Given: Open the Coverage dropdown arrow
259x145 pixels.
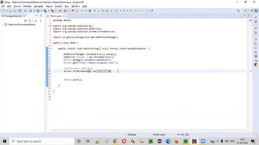Looking at the screenshot, I should 49,11.
